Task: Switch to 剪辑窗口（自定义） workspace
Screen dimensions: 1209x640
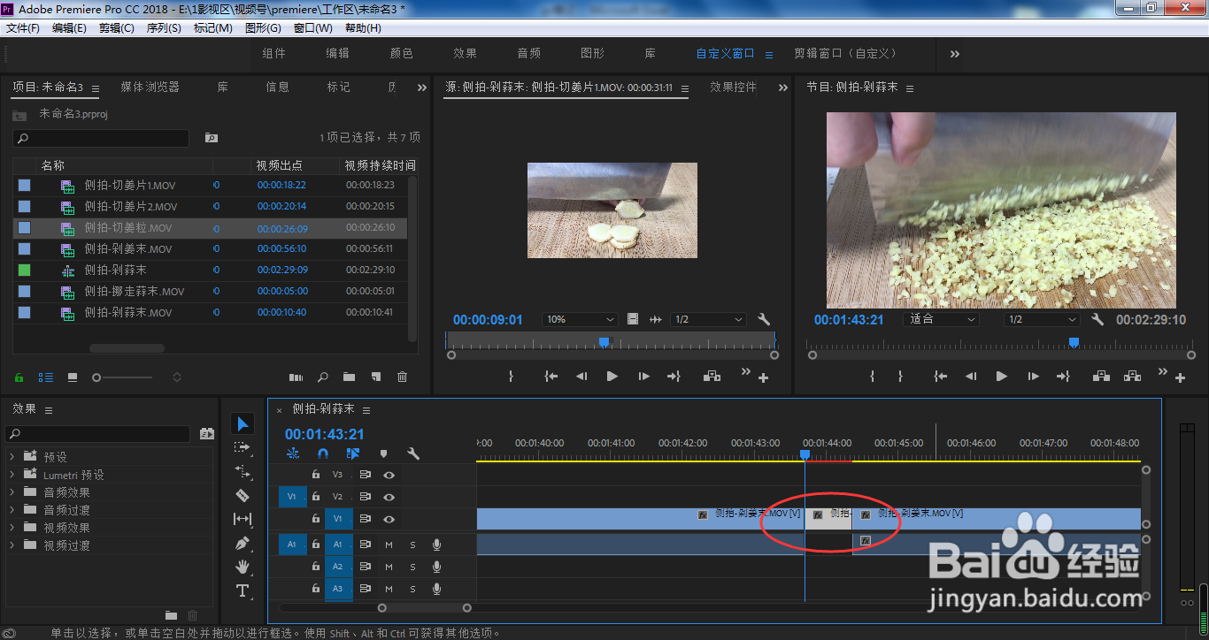Action: (x=845, y=53)
